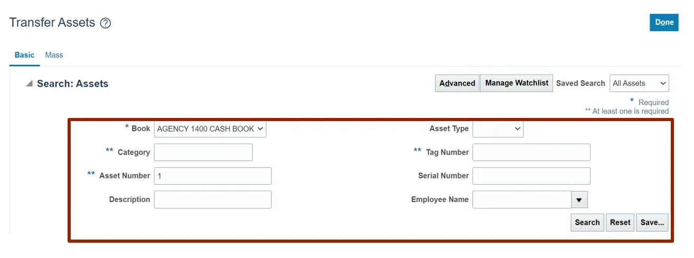The width and height of the screenshot is (694, 258).
Task: Reset the search criteria
Action: pos(620,222)
